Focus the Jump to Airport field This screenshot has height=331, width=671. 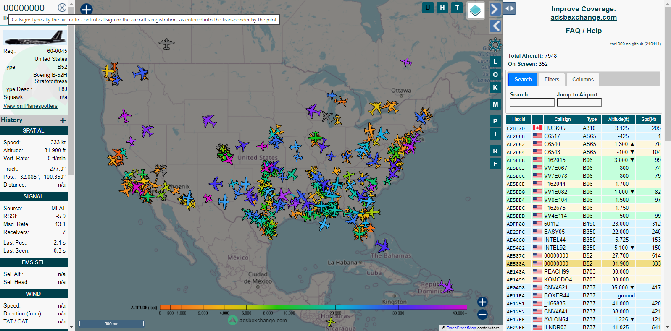coord(579,102)
